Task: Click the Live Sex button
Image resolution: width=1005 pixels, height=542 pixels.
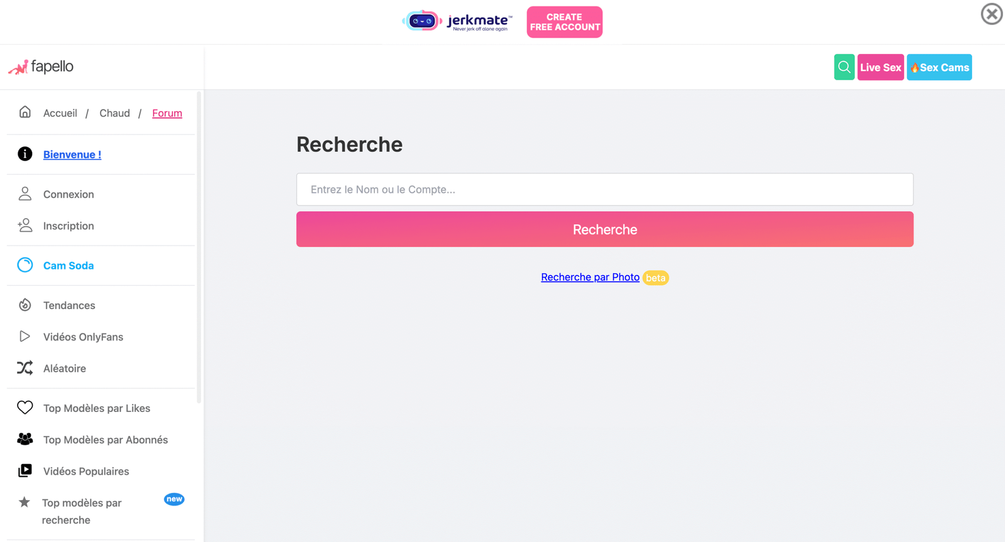Action: pyautogui.click(x=880, y=67)
